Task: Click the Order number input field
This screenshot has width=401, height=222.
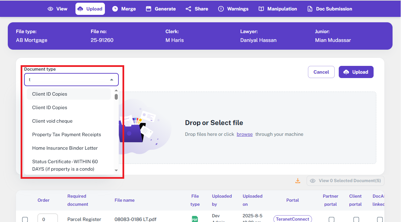Action: [x=47, y=219]
